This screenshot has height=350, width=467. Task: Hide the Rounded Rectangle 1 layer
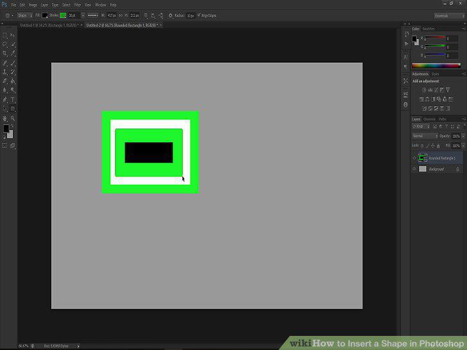click(x=414, y=158)
